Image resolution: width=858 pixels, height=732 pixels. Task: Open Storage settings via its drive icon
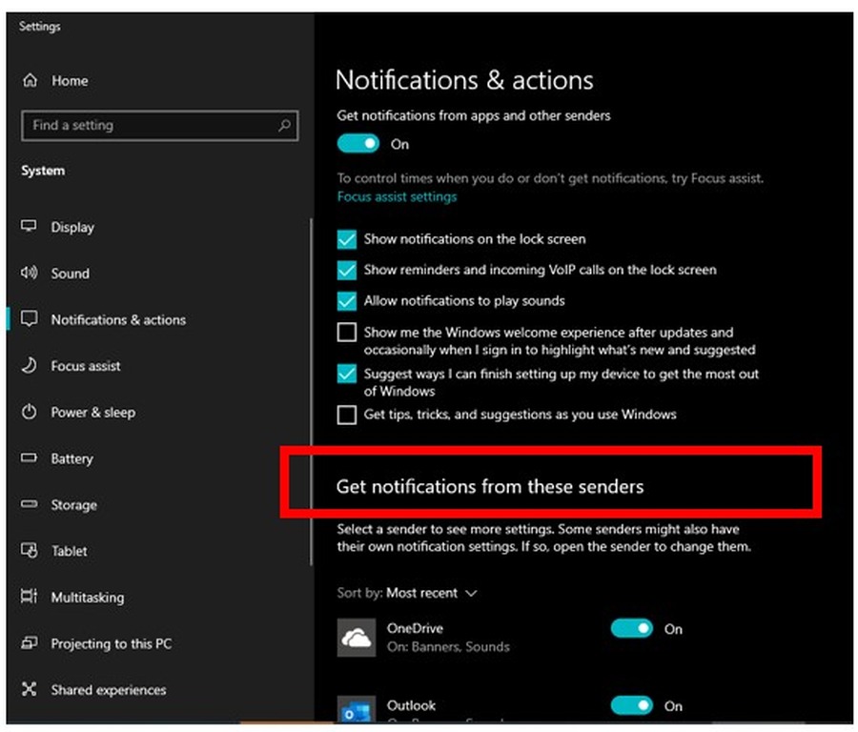30,505
